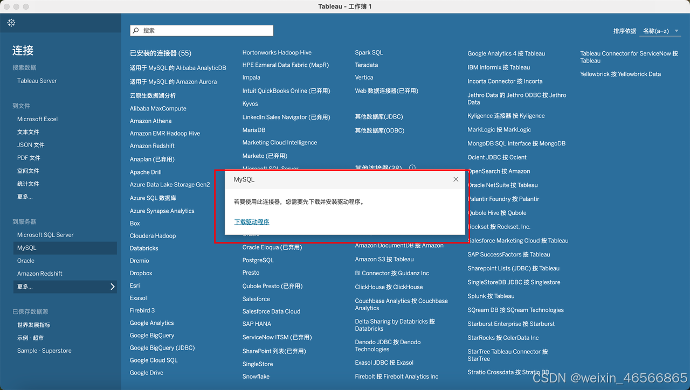
Task: Click the info icon beside 其他连接器
Action: [412, 168]
